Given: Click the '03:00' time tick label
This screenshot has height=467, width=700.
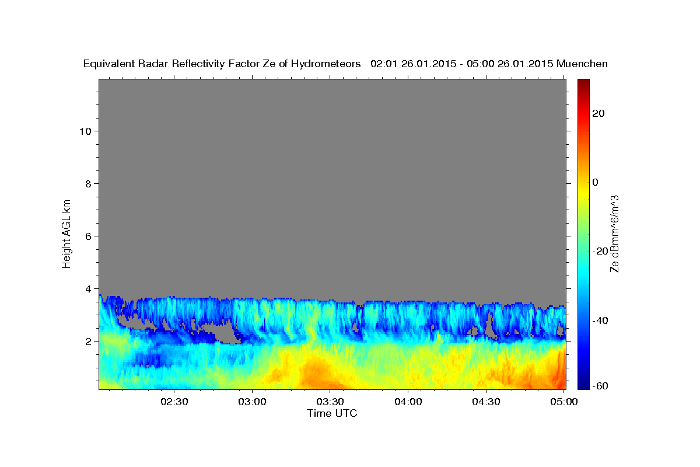Looking at the screenshot, I should point(253,402).
